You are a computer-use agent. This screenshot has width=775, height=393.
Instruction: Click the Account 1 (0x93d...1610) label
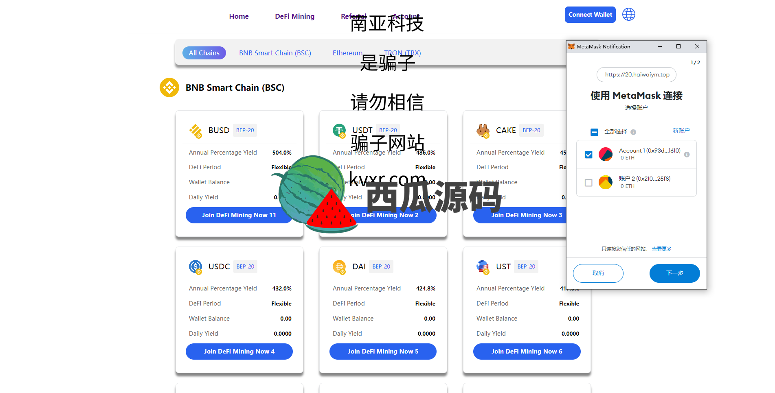click(650, 151)
